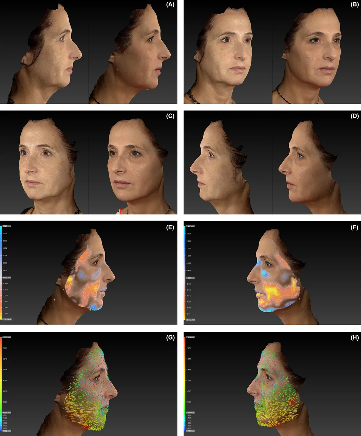
Task: Click the rainbow color scale bar in panel G
Action: [1, 384]
